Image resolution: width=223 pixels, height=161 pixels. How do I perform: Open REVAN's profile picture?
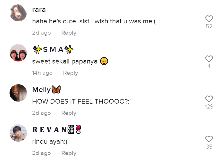[x=18, y=133]
